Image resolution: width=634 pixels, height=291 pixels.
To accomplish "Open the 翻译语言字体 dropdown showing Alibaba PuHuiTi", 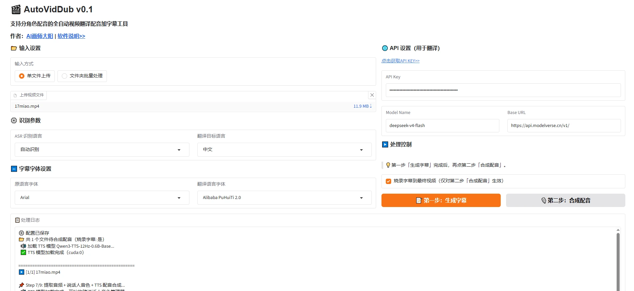I will coord(284,198).
